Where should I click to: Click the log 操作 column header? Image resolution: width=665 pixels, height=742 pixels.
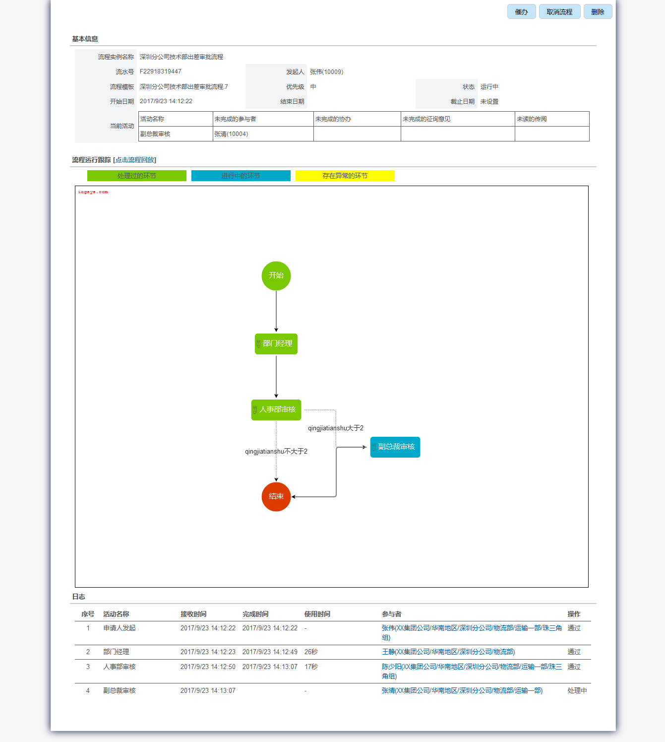click(x=574, y=614)
